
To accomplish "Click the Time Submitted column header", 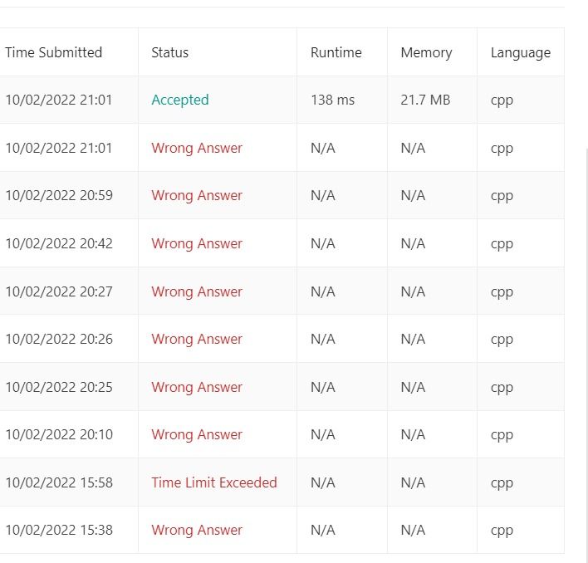I will (54, 52).
